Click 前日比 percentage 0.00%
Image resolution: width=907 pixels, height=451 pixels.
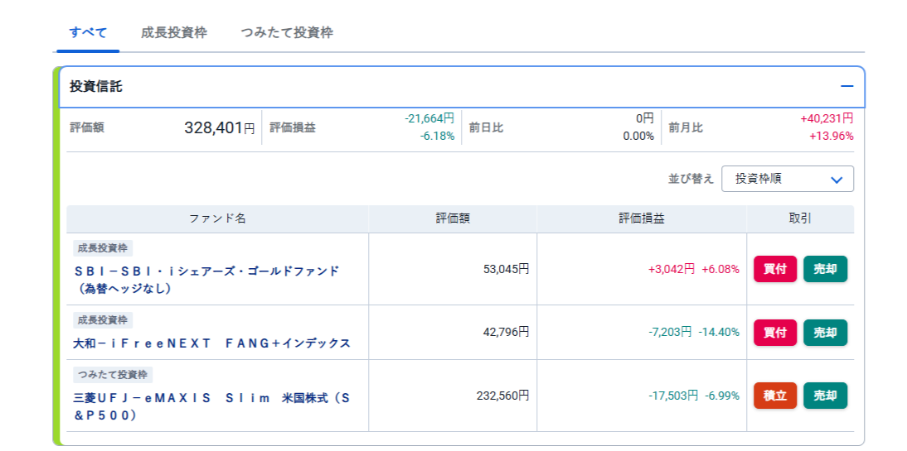coord(638,137)
